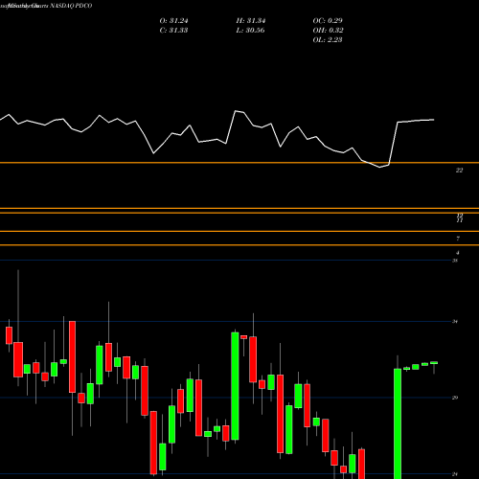Click the close price value C: 31.33

173,31
